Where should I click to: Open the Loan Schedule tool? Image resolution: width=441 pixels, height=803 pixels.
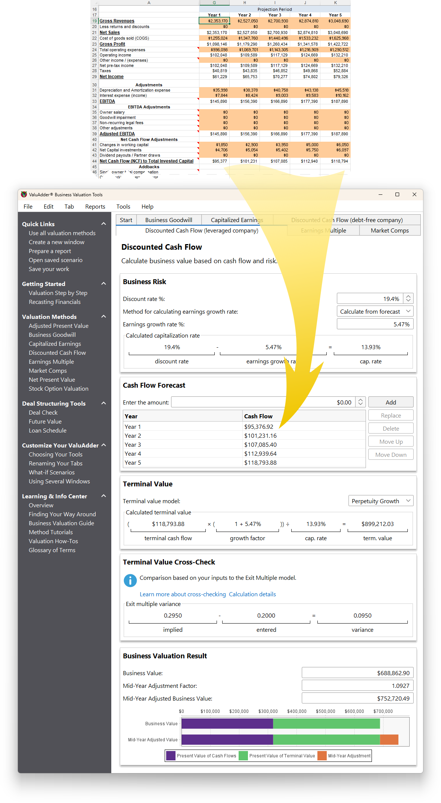(47, 430)
